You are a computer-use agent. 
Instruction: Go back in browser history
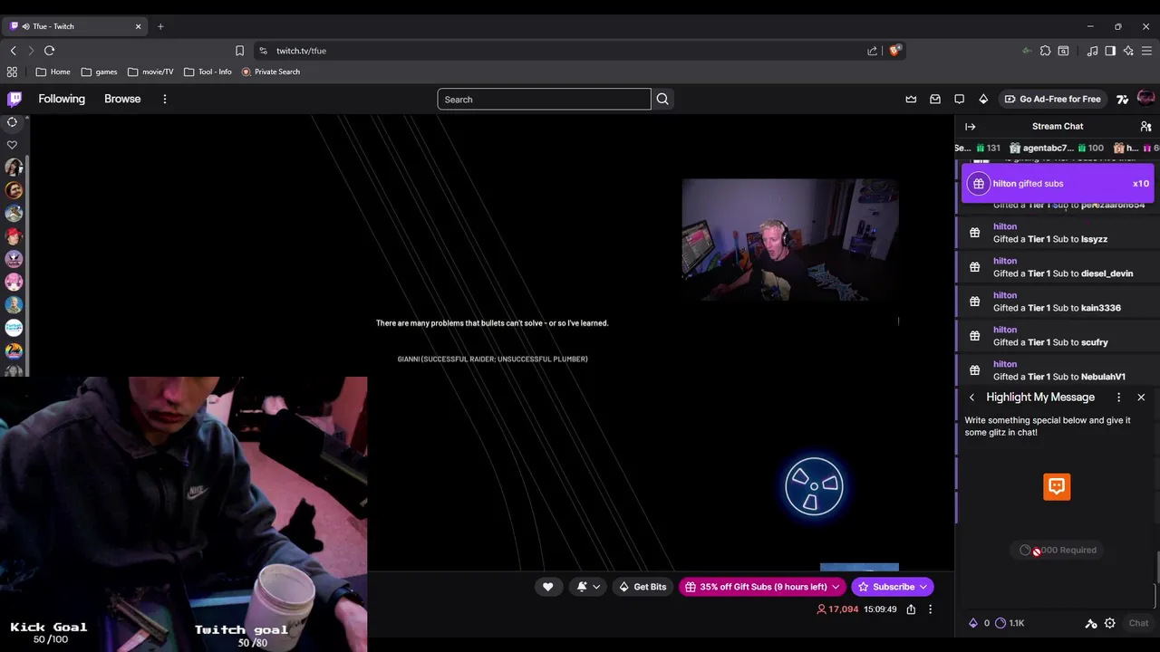coord(13,51)
